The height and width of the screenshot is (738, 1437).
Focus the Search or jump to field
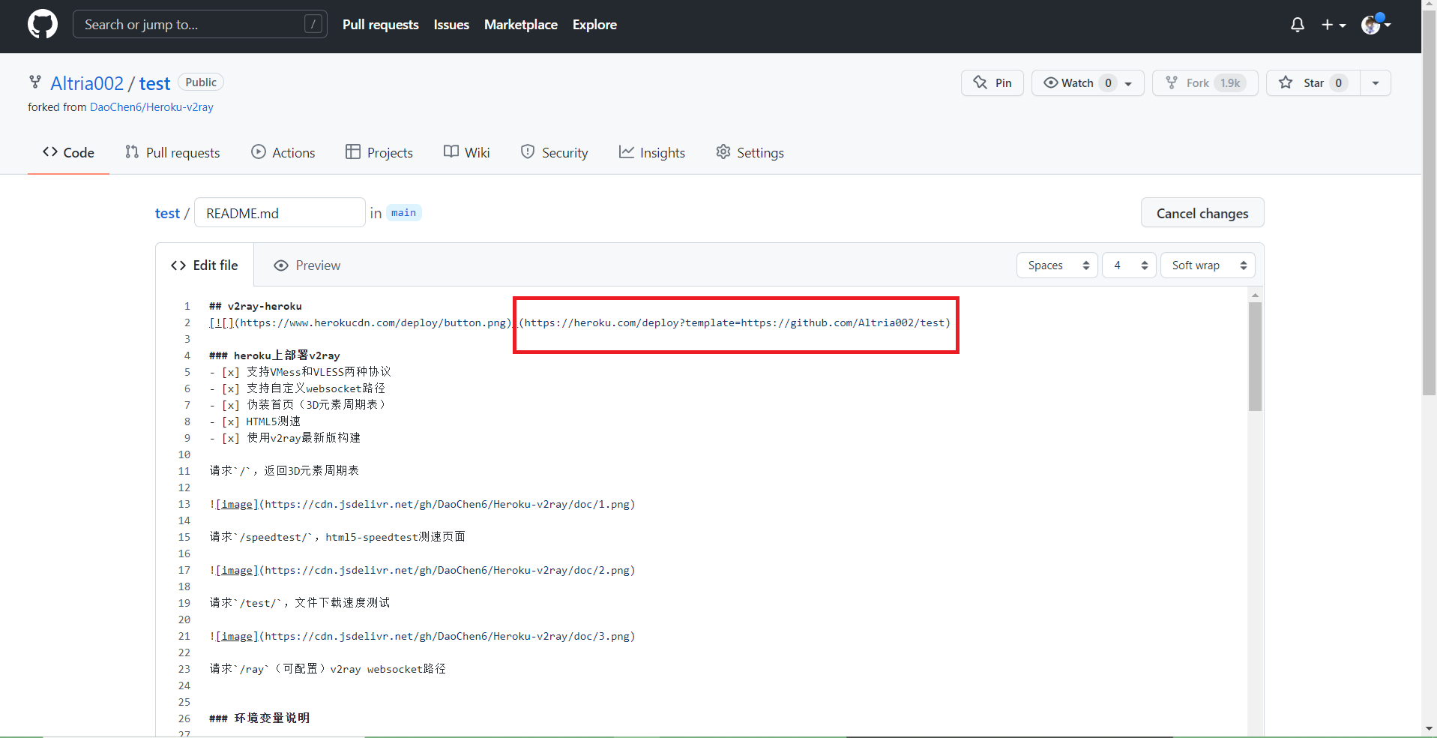(200, 25)
